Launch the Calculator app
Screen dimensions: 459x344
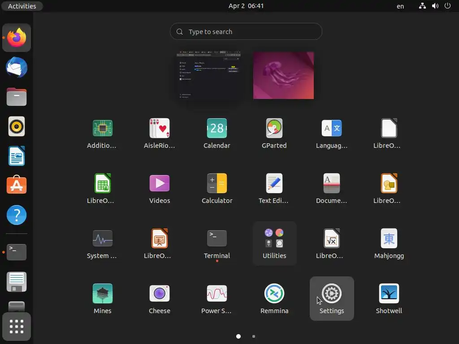pos(217,183)
